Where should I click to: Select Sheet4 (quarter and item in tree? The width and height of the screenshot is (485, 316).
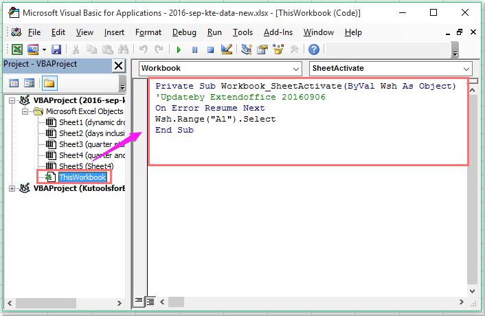coord(85,155)
